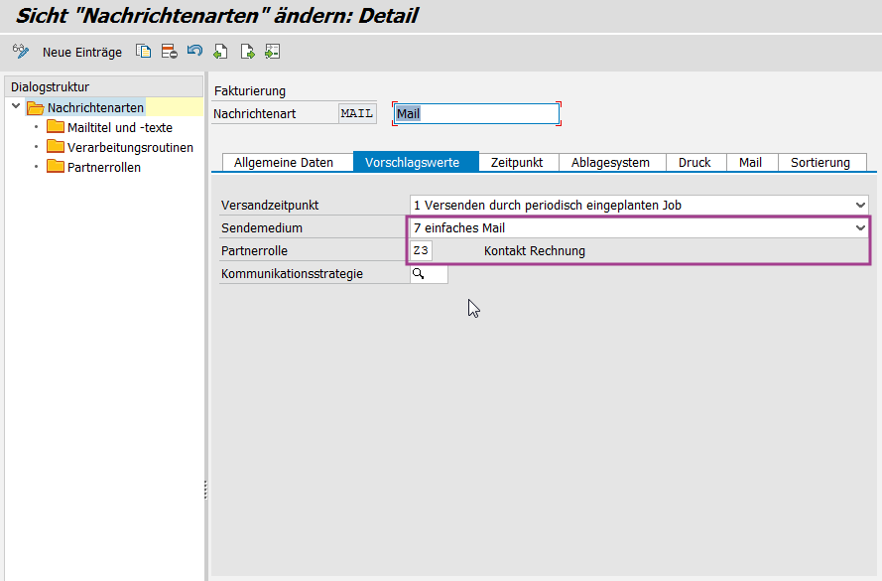Viewport: 882px width, 581px height.
Task: Switch to Allgemeine Daten tab
Action: (284, 162)
